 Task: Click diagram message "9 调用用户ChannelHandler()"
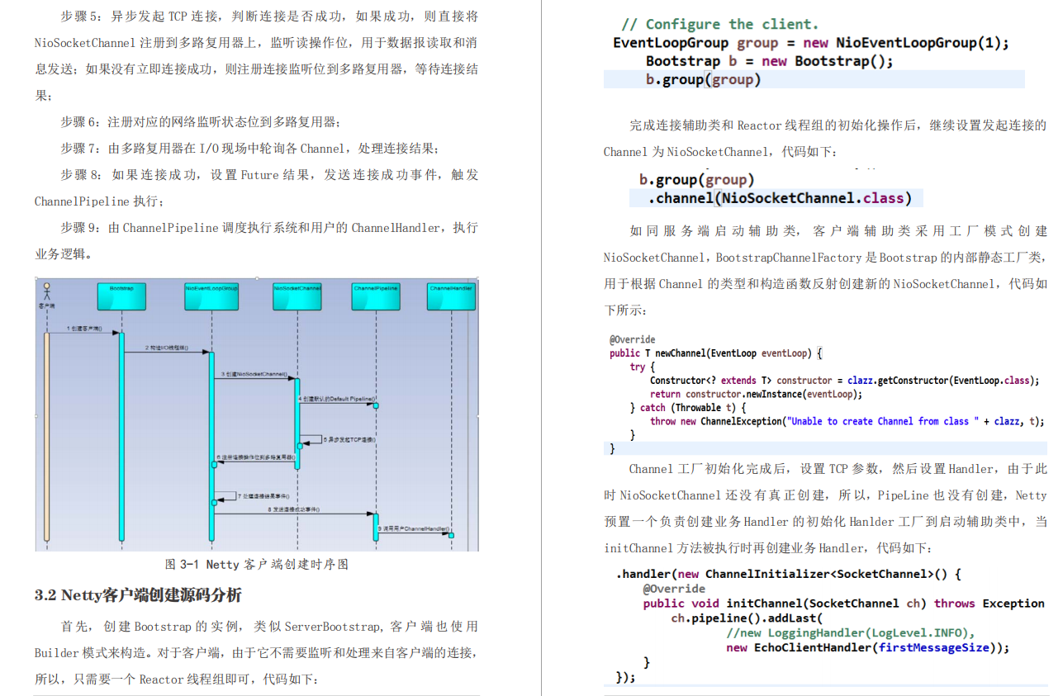414,528
